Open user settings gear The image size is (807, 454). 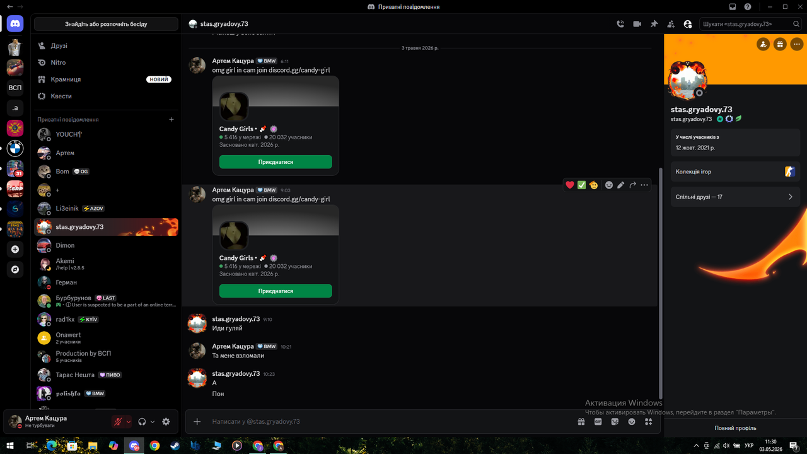[166, 422]
